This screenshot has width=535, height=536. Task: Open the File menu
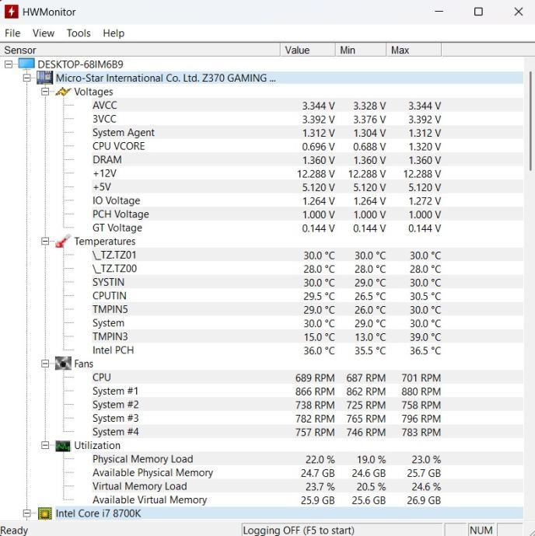tap(12, 33)
